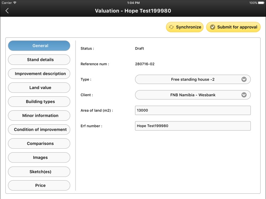Select the General tab

click(x=39, y=46)
